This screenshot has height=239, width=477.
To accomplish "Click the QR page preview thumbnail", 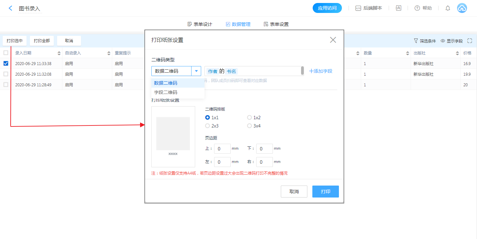I will pos(173,137).
